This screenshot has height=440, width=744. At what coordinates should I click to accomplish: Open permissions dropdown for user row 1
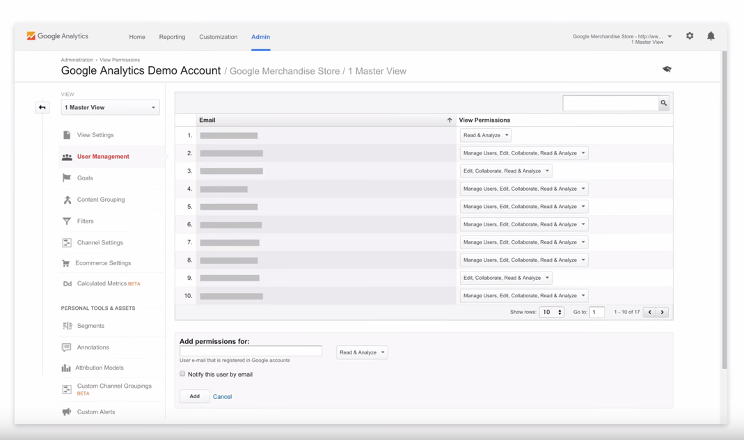click(485, 135)
